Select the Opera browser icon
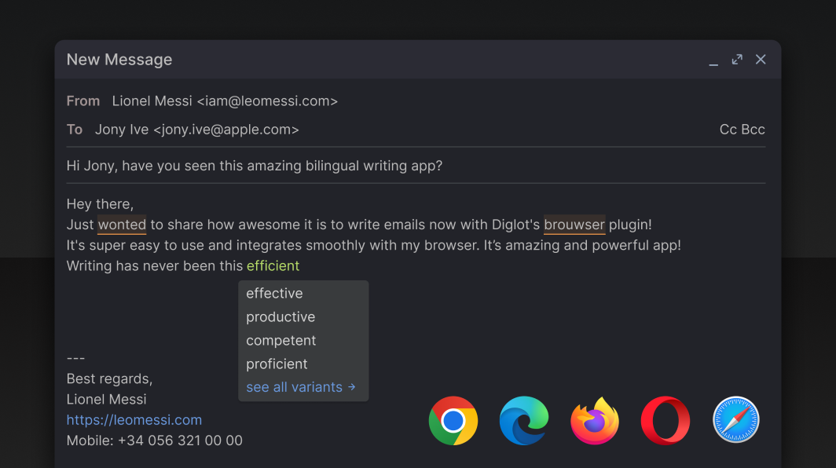836x468 pixels. pyautogui.click(x=665, y=421)
